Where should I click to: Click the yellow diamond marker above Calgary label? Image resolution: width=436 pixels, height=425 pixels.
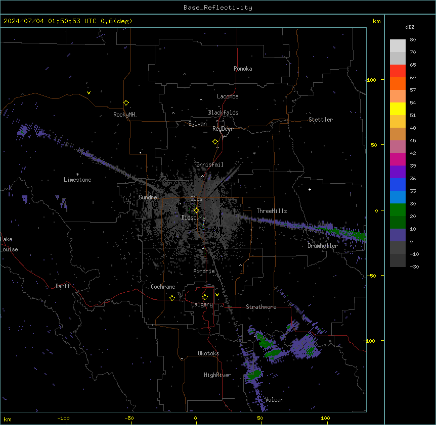[205, 297]
